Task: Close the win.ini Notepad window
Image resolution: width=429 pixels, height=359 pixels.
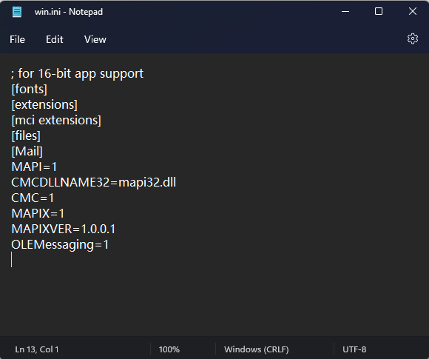Action: [x=412, y=12]
